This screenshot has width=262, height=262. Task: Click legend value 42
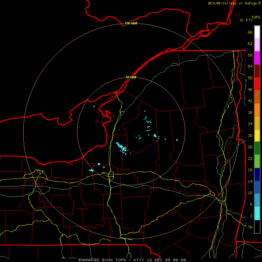[250, 101]
